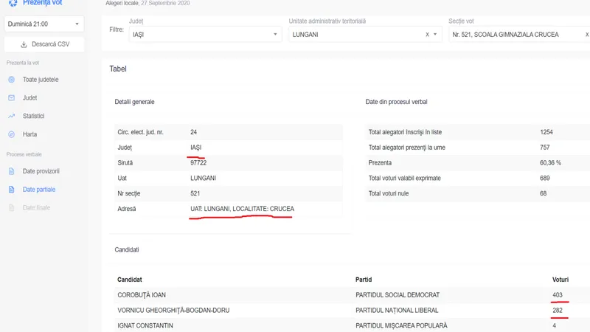
Task: Click the Prezența vot logo icon
Action: (x=11, y=3)
